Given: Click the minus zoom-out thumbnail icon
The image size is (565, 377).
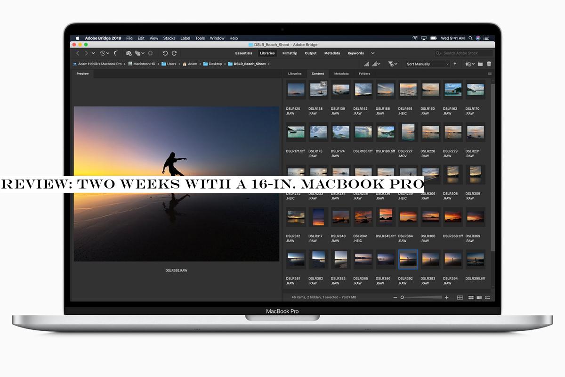Looking at the screenshot, I should 395,297.
